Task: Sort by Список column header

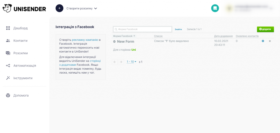Action: tap(158, 36)
